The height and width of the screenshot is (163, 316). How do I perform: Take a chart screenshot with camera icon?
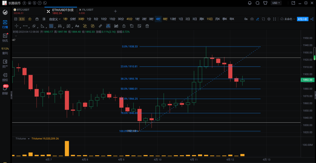tap(252, 19)
